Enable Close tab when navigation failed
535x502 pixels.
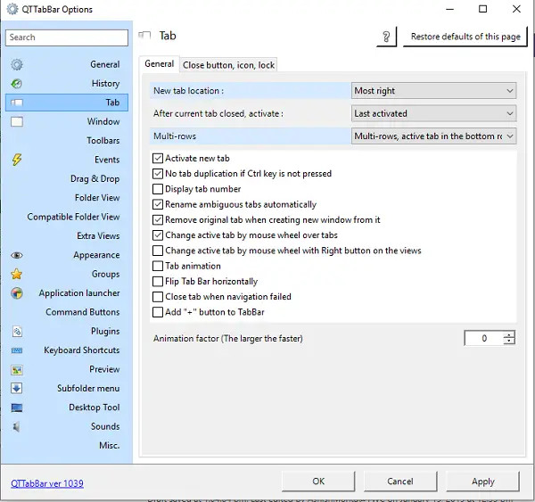point(158,297)
